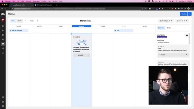Open new browser tab plus button

pyautogui.click(x=60, y=5)
